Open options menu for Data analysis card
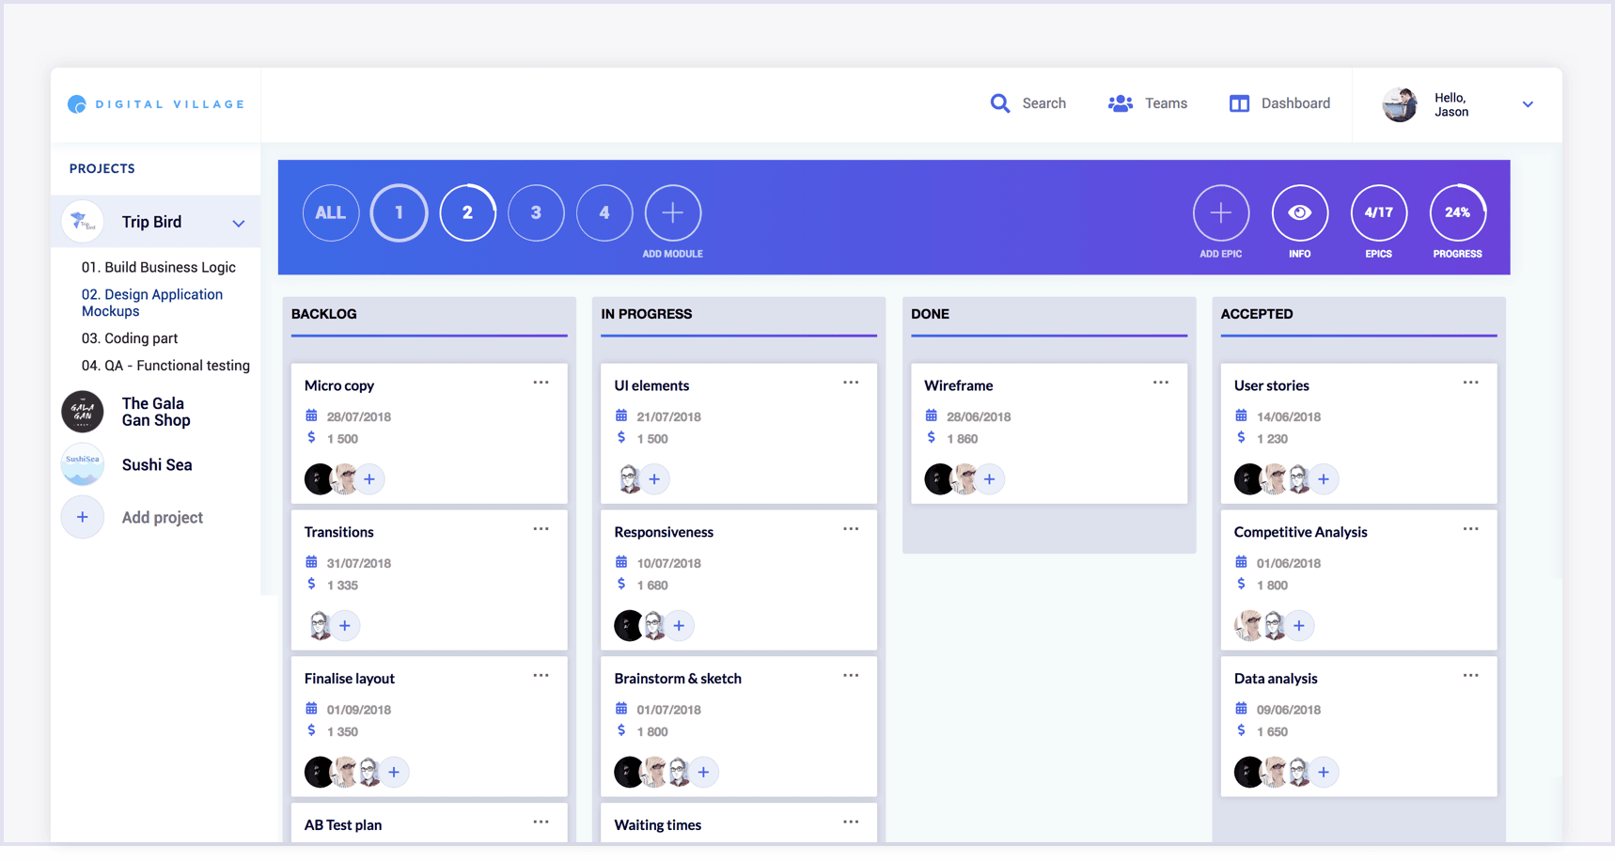Screen dimensions: 1615x861 click(x=1471, y=676)
